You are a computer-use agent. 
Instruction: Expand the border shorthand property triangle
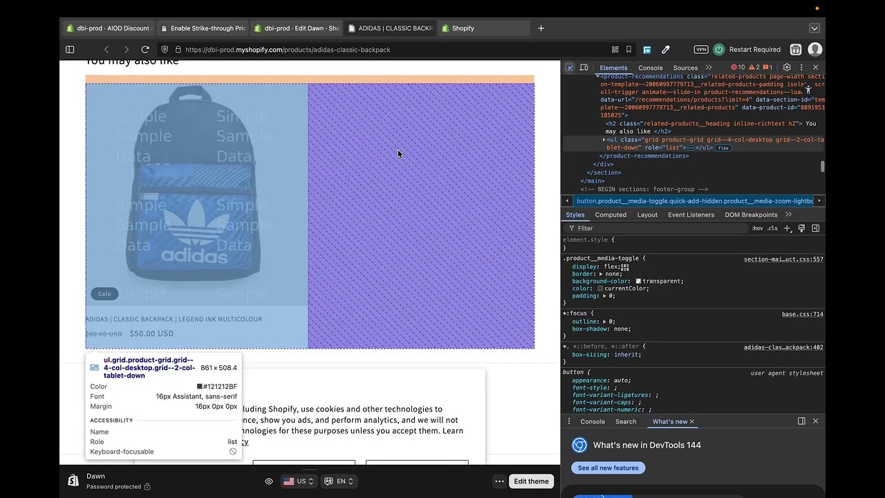click(x=601, y=274)
